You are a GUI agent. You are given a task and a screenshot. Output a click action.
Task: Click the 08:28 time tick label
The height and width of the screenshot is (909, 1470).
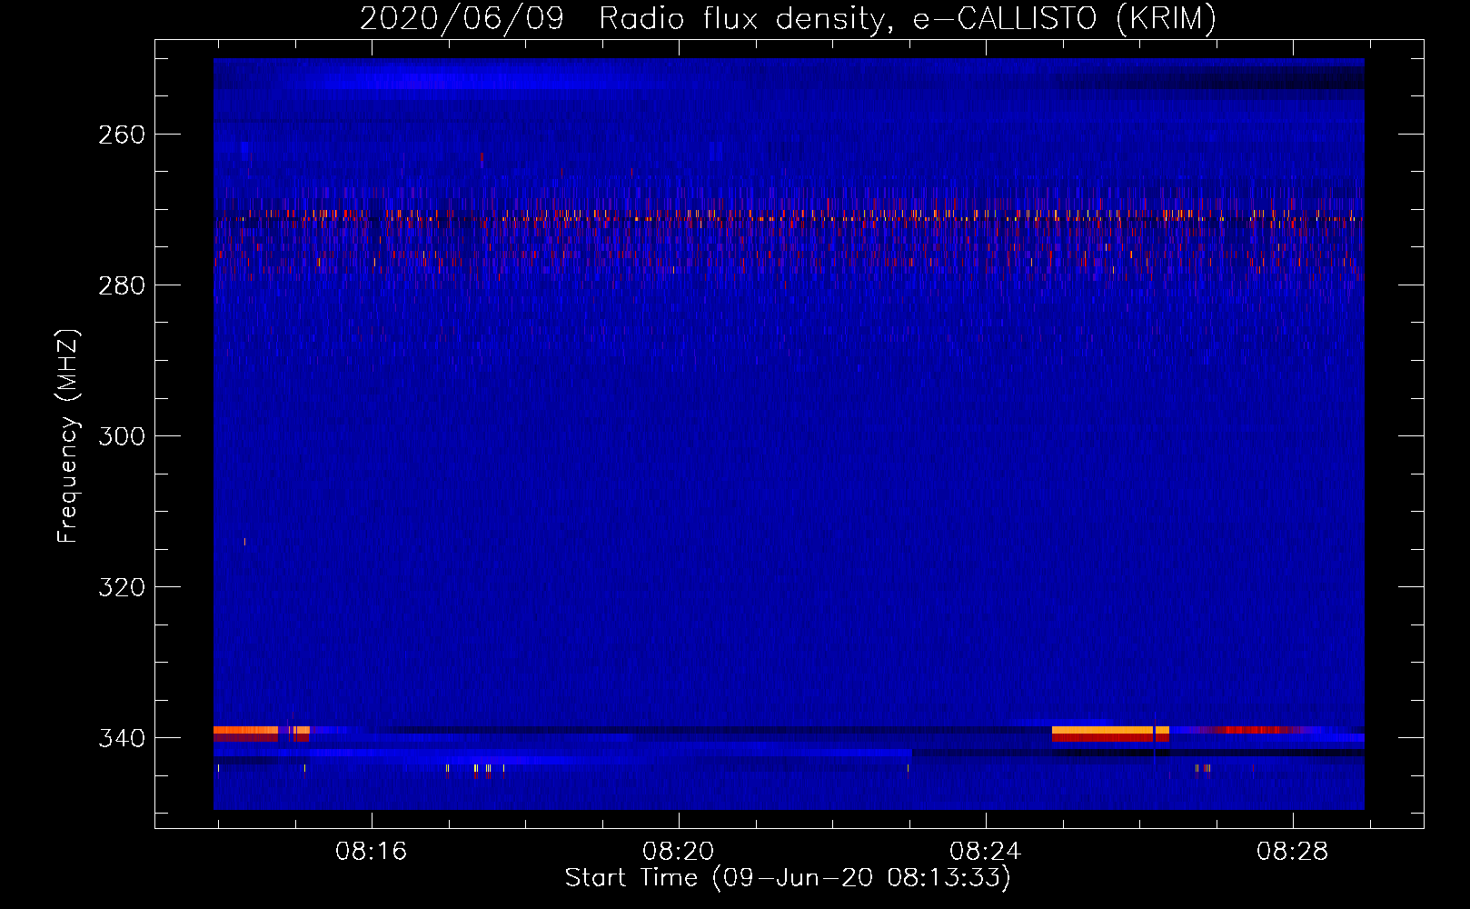[1293, 852]
